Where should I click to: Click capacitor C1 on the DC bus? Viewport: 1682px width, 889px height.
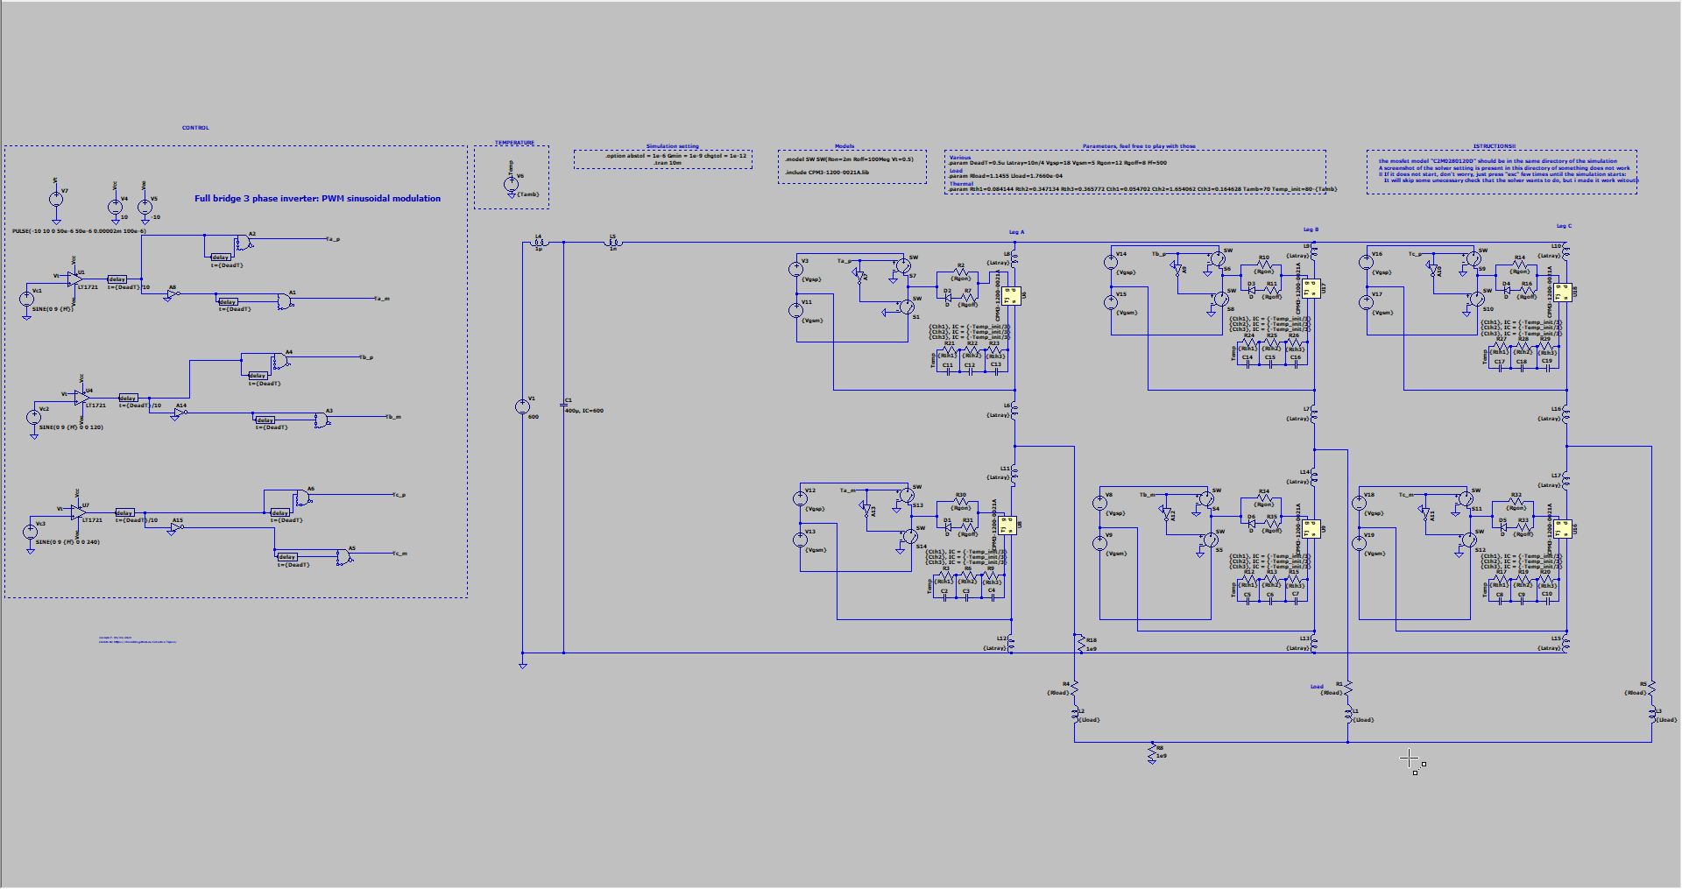[x=563, y=406]
